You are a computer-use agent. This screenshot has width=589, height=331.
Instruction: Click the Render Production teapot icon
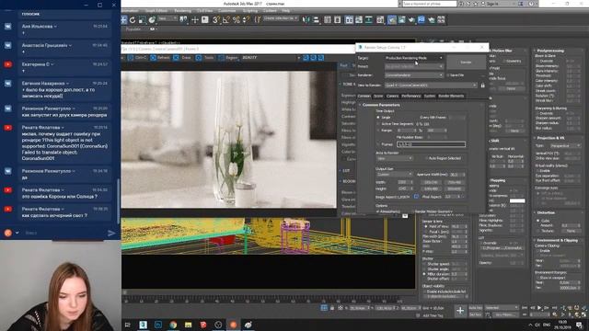tap(411, 19)
